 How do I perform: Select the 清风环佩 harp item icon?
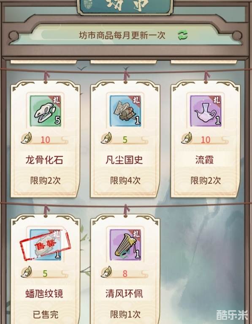click(x=125, y=245)
